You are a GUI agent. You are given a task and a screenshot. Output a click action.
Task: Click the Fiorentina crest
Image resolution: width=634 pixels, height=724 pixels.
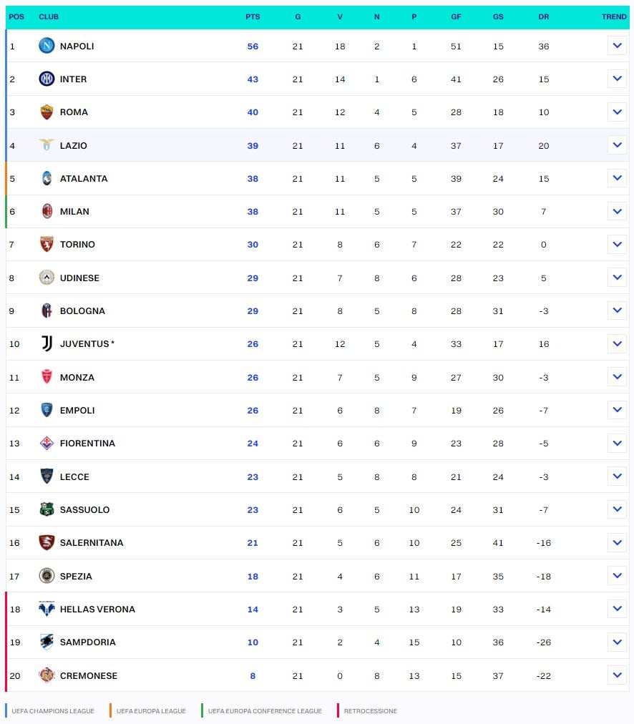pos(46,443)
